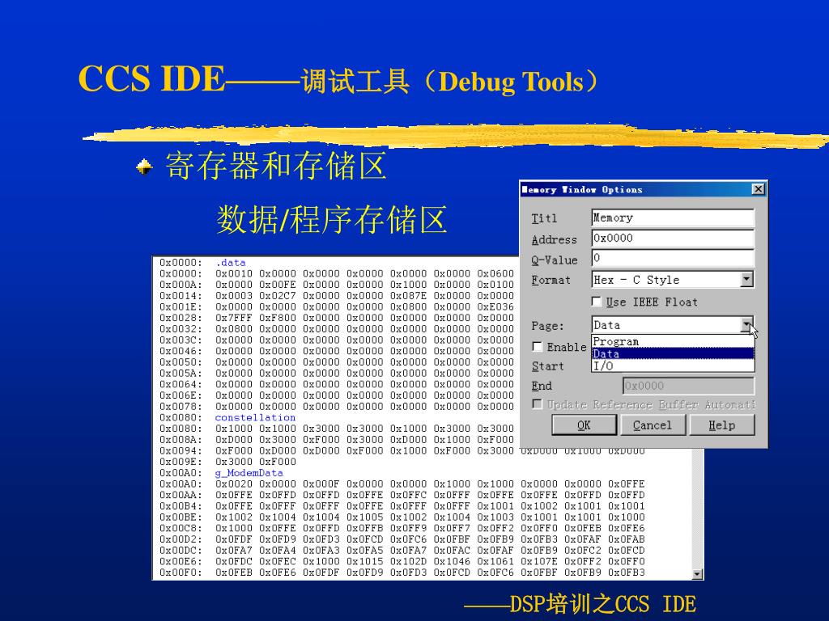This screenshot has height=621, width=829.
Task: Select value 0x0600 in first data row
Action: pyautogui.click(x=495, y=273)
